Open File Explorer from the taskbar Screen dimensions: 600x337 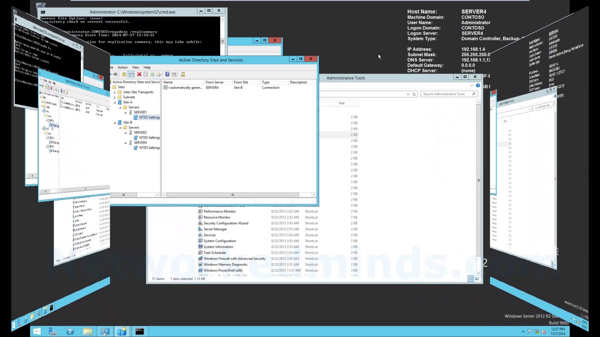[87, 331]
